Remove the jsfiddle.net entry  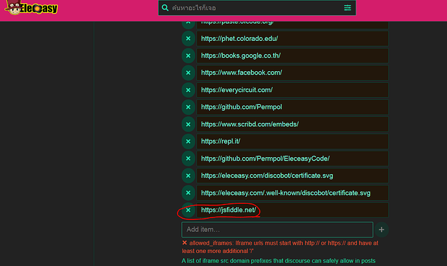pyautogui.click(x=188, y=210)
